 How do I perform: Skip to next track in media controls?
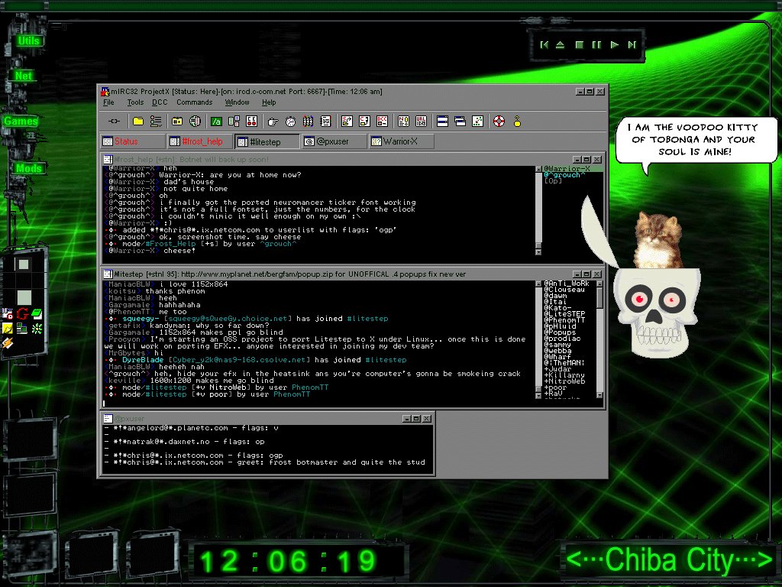pyautogui.click(x=632, y=45)
